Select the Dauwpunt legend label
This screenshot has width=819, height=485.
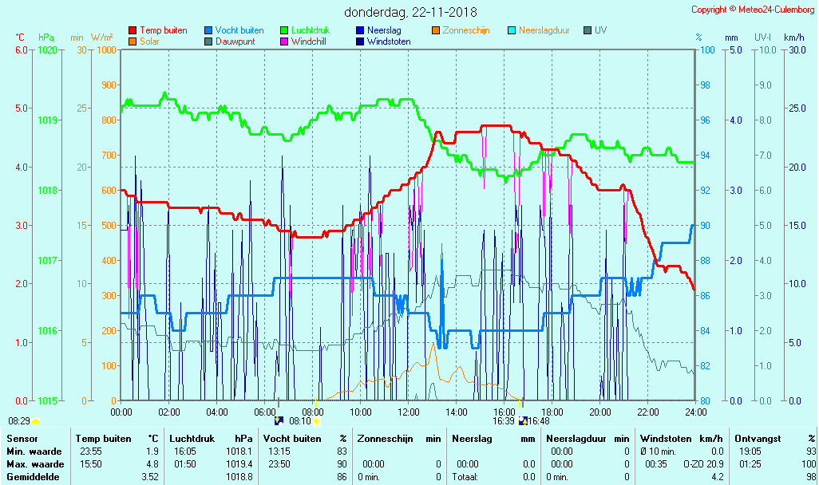(x=235, y=41)
